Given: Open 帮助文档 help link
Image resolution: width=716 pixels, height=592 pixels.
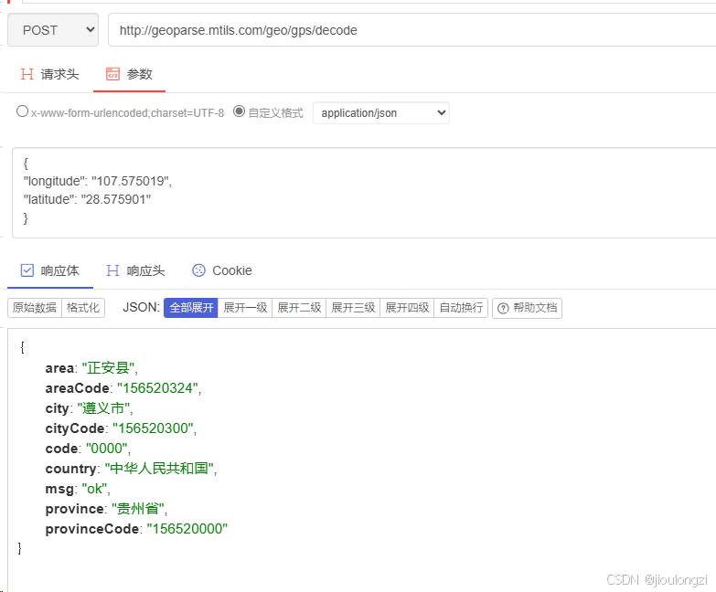Looking at the screenshot, I should point(527,308).
